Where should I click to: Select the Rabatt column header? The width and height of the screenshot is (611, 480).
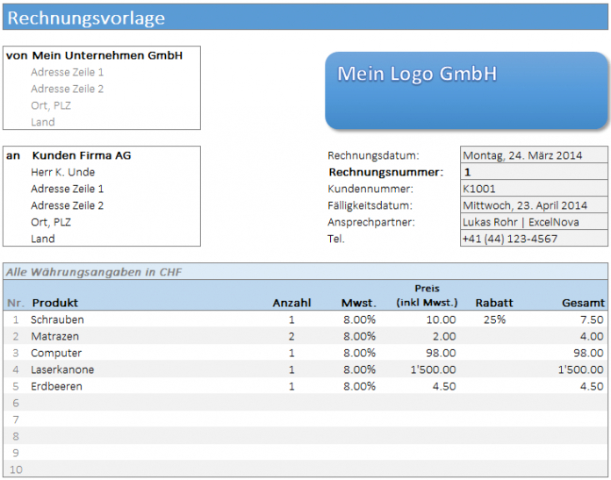pyautogui.click(x=494, y=303)
